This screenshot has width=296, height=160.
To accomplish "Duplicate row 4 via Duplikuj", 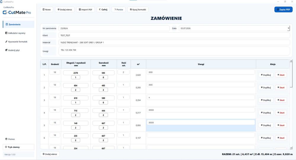I will click(266, 113).
